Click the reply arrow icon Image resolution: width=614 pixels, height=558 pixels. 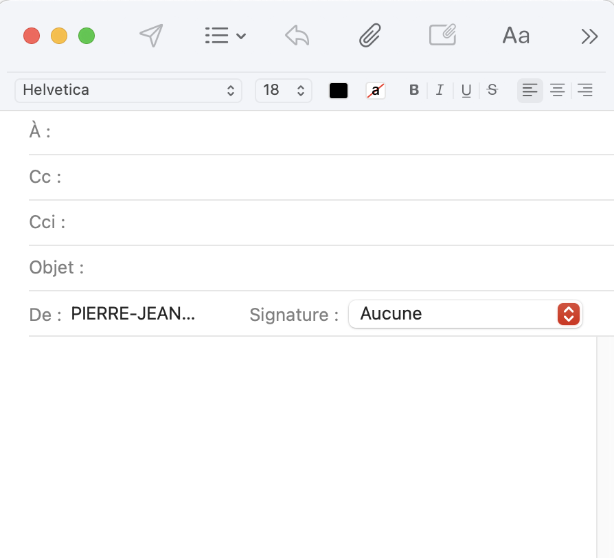point(297,36)
